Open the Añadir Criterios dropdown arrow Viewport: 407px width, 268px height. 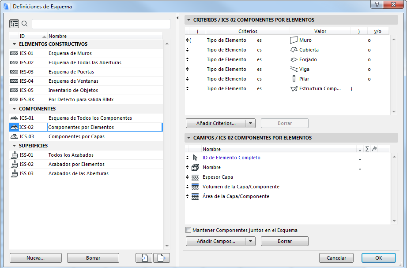[x=251, y=124]
